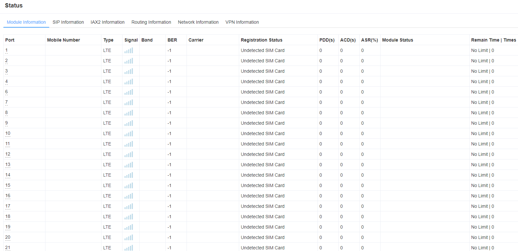
Task: Click signal strength icon for port 10
Action: click(x=129, y=133)
